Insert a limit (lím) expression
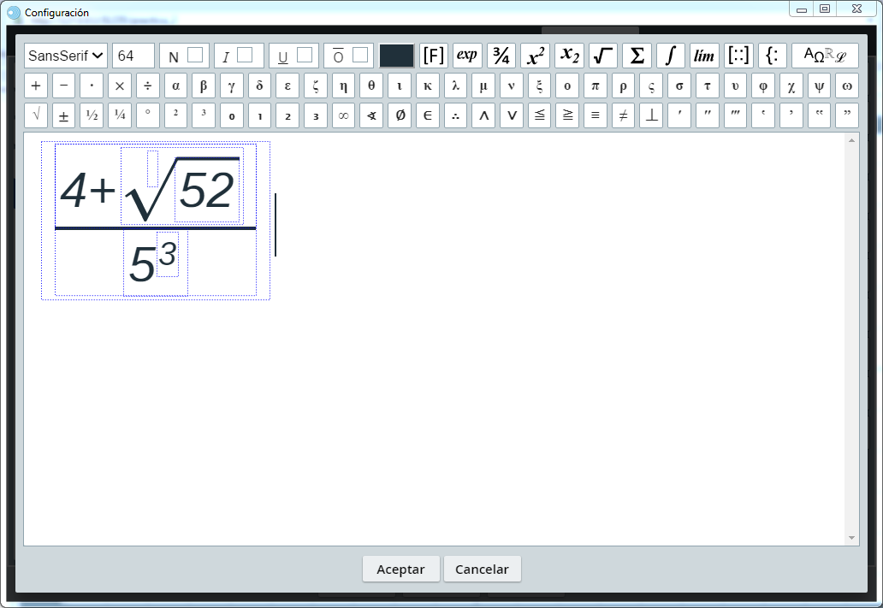This screenshot has height=608, width=883. [704, 56]
